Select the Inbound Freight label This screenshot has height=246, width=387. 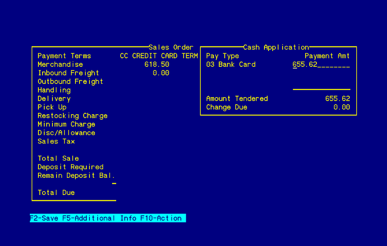pyautogui.click(x=68, y=73)
